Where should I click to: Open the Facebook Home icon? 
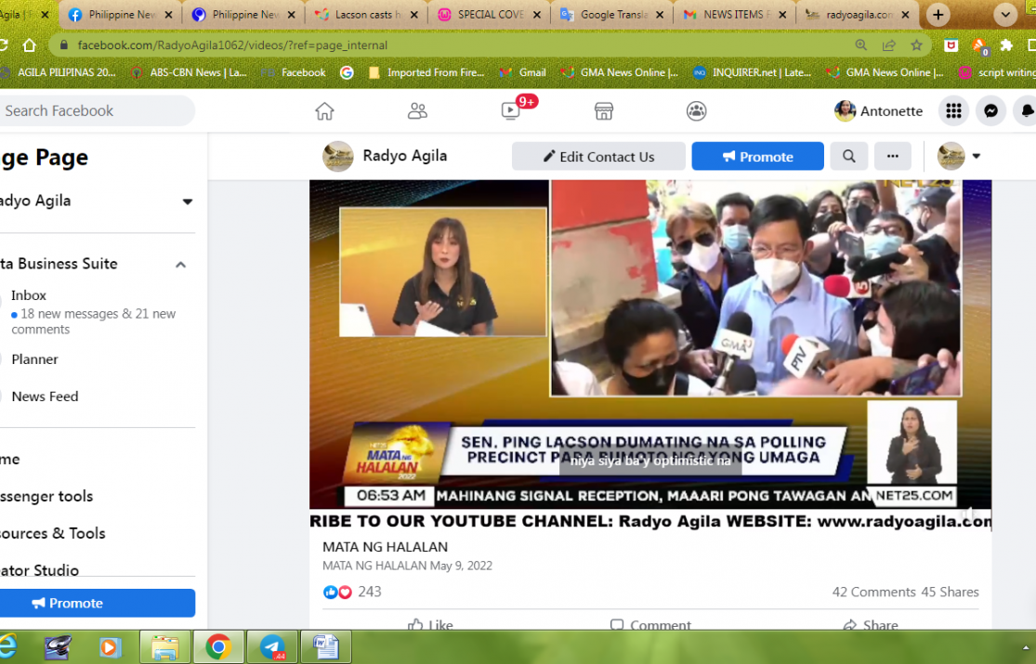coord(324,111)
